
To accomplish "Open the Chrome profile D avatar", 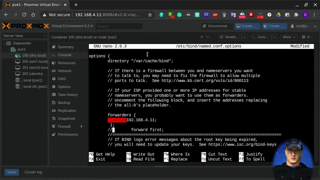I will point(305,15).
